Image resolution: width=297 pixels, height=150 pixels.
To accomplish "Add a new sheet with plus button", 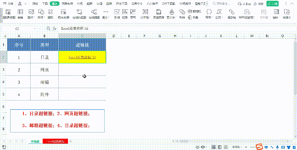I will point(71,141).
